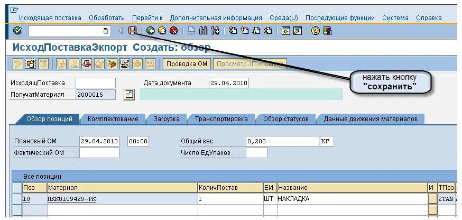The width and height of the screenshot is (462, 220).
Task: Click the material ПКК0109429-РК
Action: 71,199
